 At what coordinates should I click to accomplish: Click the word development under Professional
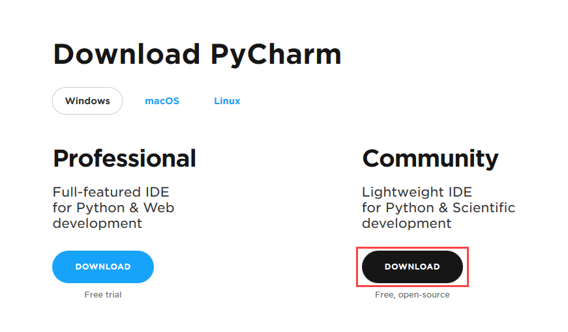[x=97, y=223]
